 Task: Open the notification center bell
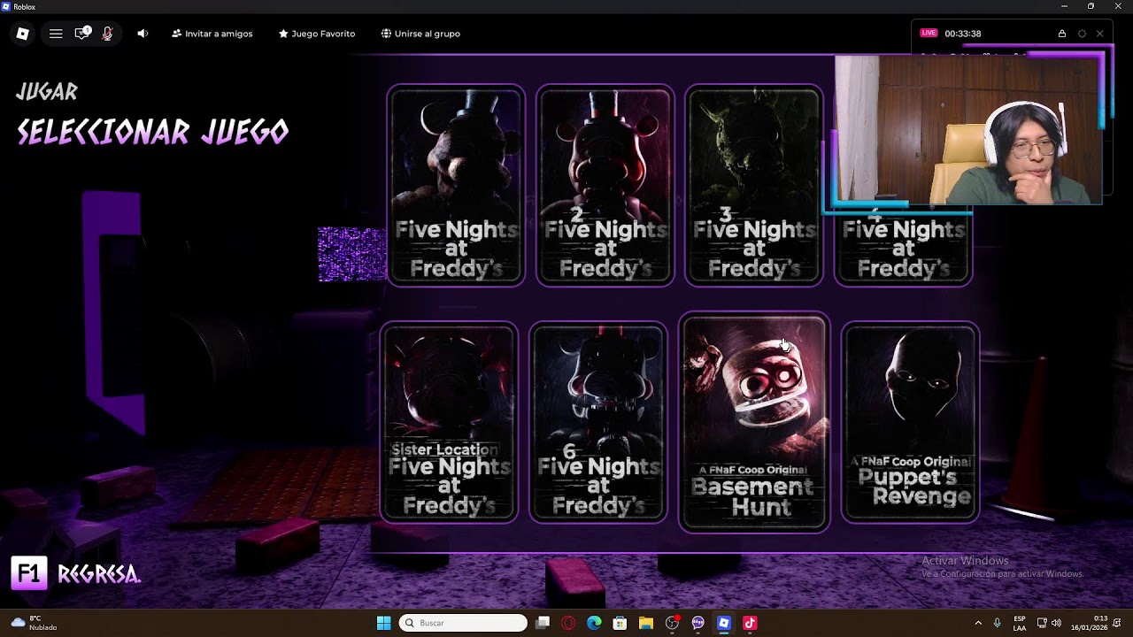[x=1118, y=623]
